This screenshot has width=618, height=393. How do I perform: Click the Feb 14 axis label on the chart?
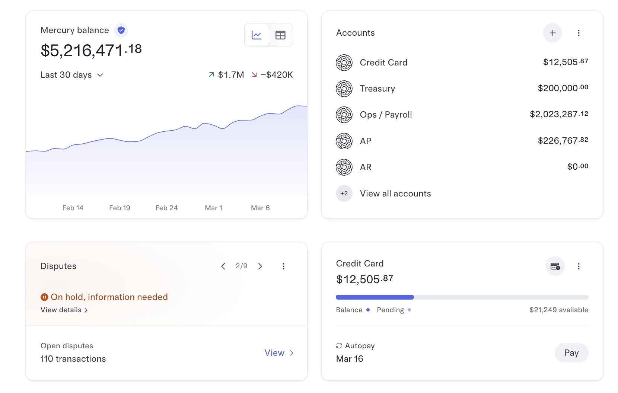point(73,208)
